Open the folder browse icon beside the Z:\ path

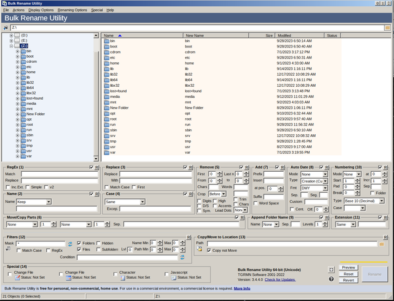387,28
